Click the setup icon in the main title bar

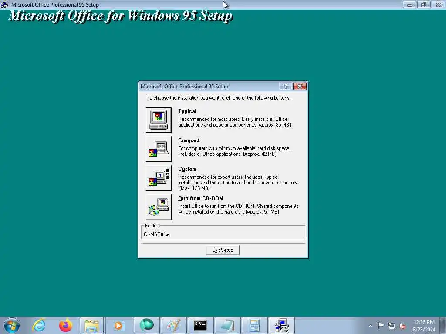coord(4,4)
